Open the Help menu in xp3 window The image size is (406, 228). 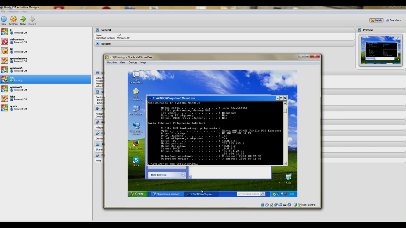tap(143, 62)
